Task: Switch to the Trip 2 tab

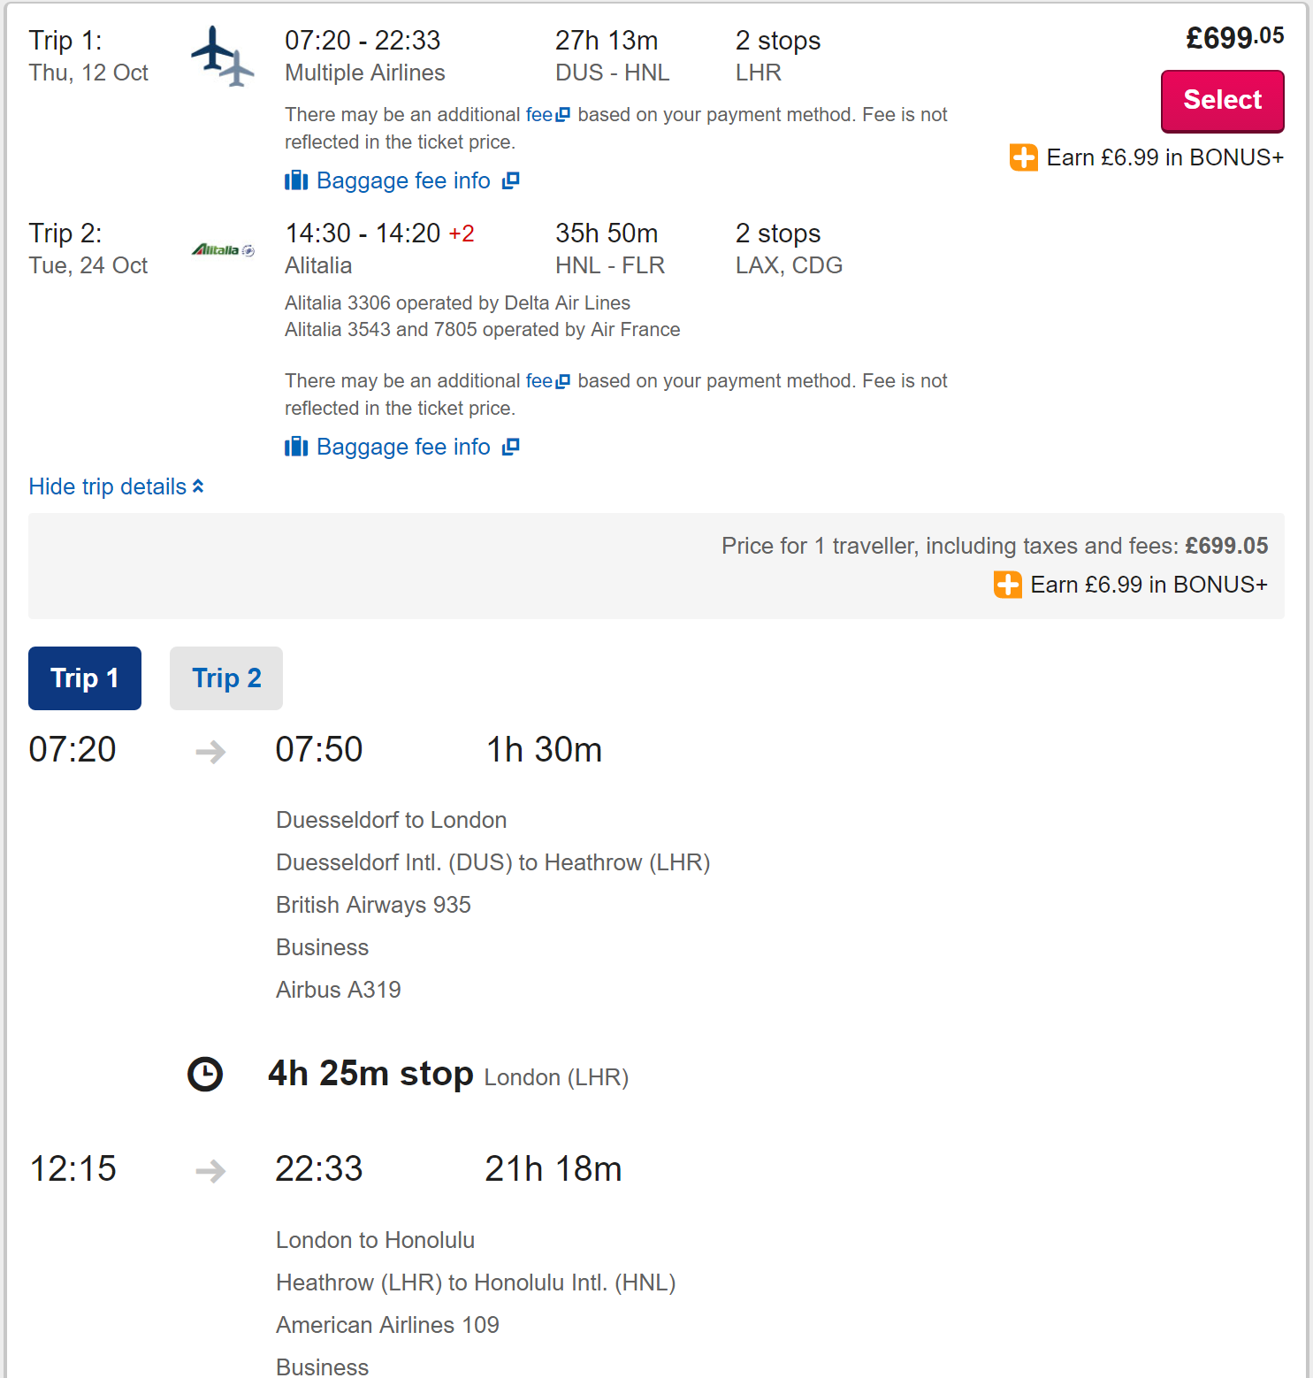Action: pyautogui.click(x=226, y=678)
